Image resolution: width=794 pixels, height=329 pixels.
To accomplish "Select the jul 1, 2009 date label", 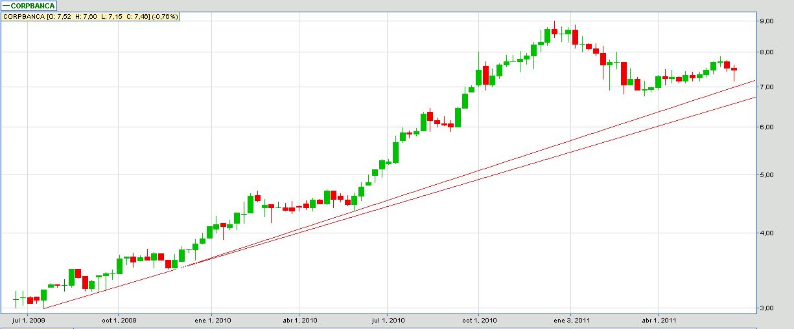I will click(x=29, y=320).
